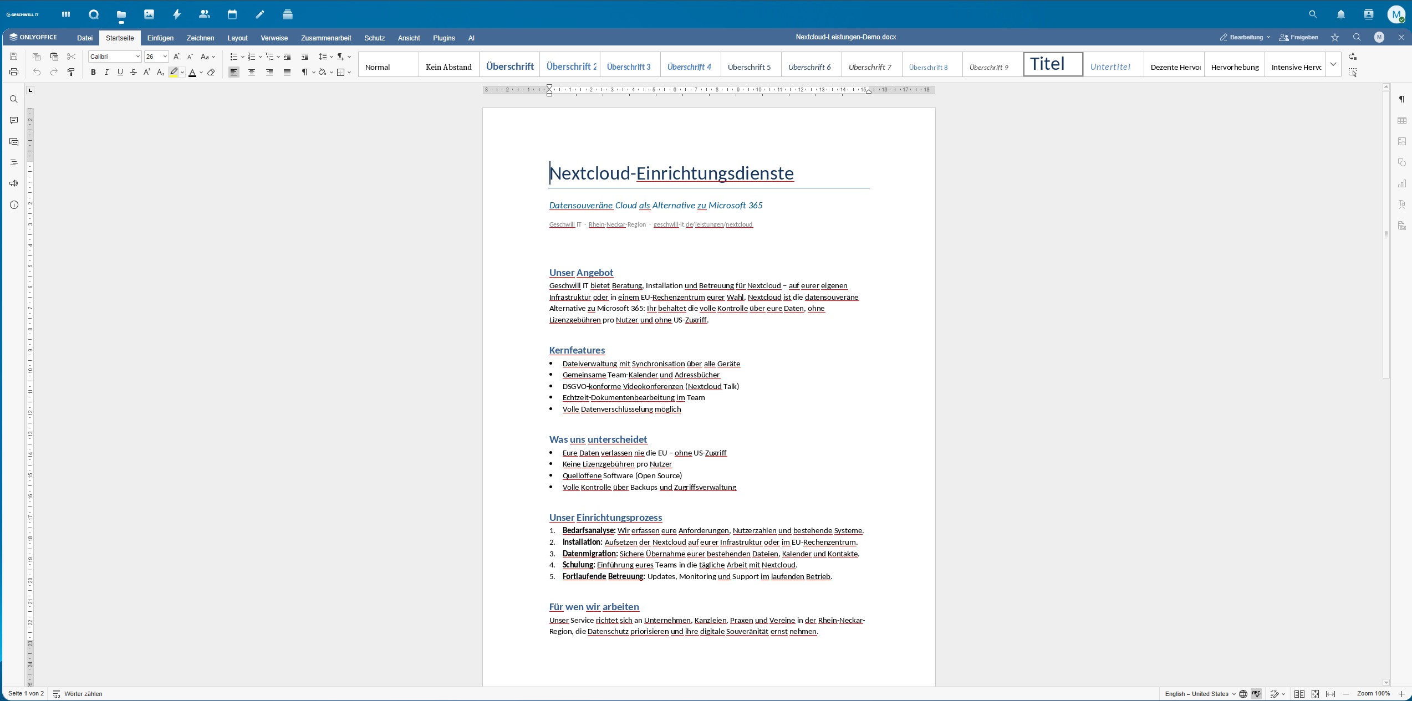
Task: Open image settings in right panel
Action: (1401, 141)
